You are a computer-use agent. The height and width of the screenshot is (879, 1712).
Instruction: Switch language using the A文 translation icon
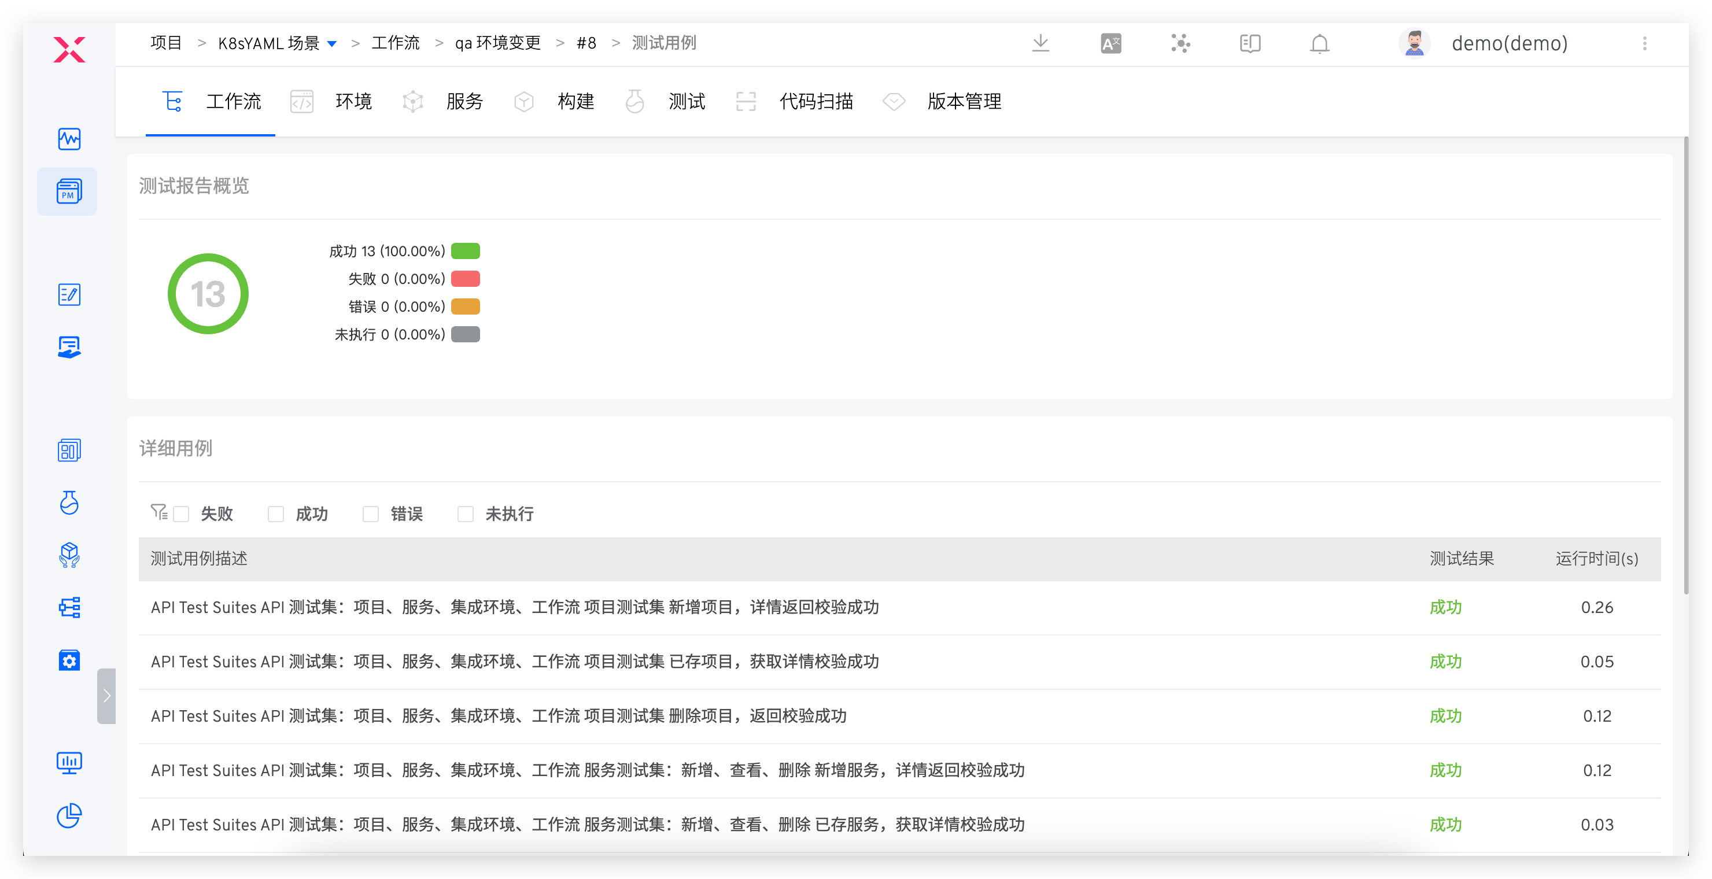tap(1110, 43)
